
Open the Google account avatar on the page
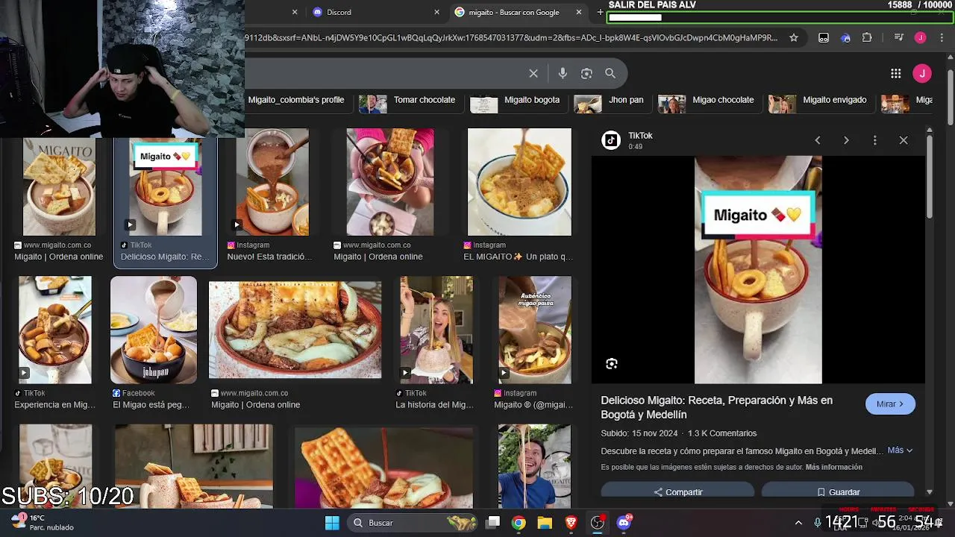pos(922,73)
